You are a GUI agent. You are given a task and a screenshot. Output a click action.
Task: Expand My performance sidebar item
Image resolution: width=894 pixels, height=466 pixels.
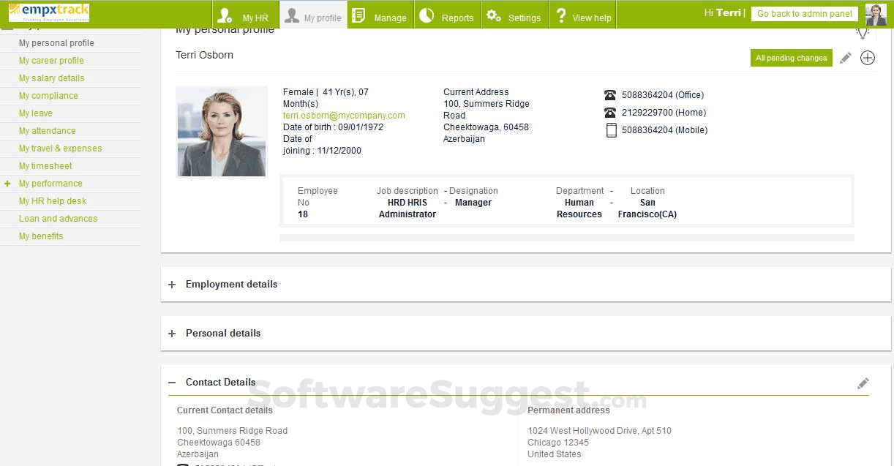pos(7,184)
